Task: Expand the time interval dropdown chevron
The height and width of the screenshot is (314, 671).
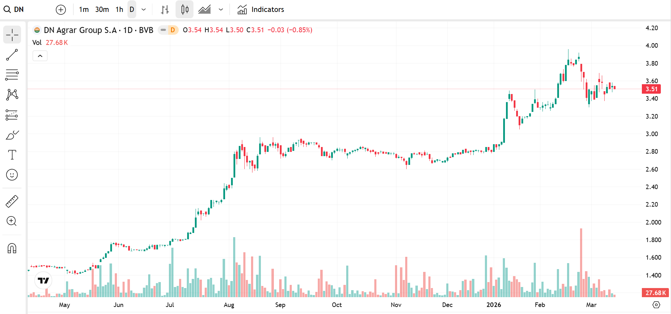Action: (x=144, y=9)
